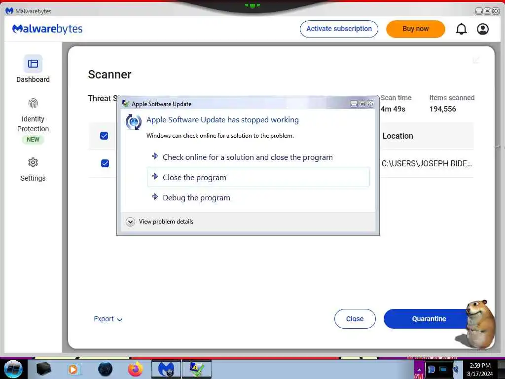Viewport: 505px width, 379px height.
Task: Show hidden system tray icons
Action: 419,369
